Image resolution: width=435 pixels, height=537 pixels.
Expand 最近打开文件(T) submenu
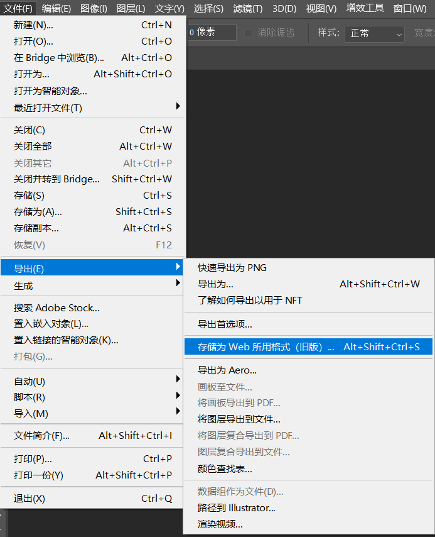pos(93,108)
